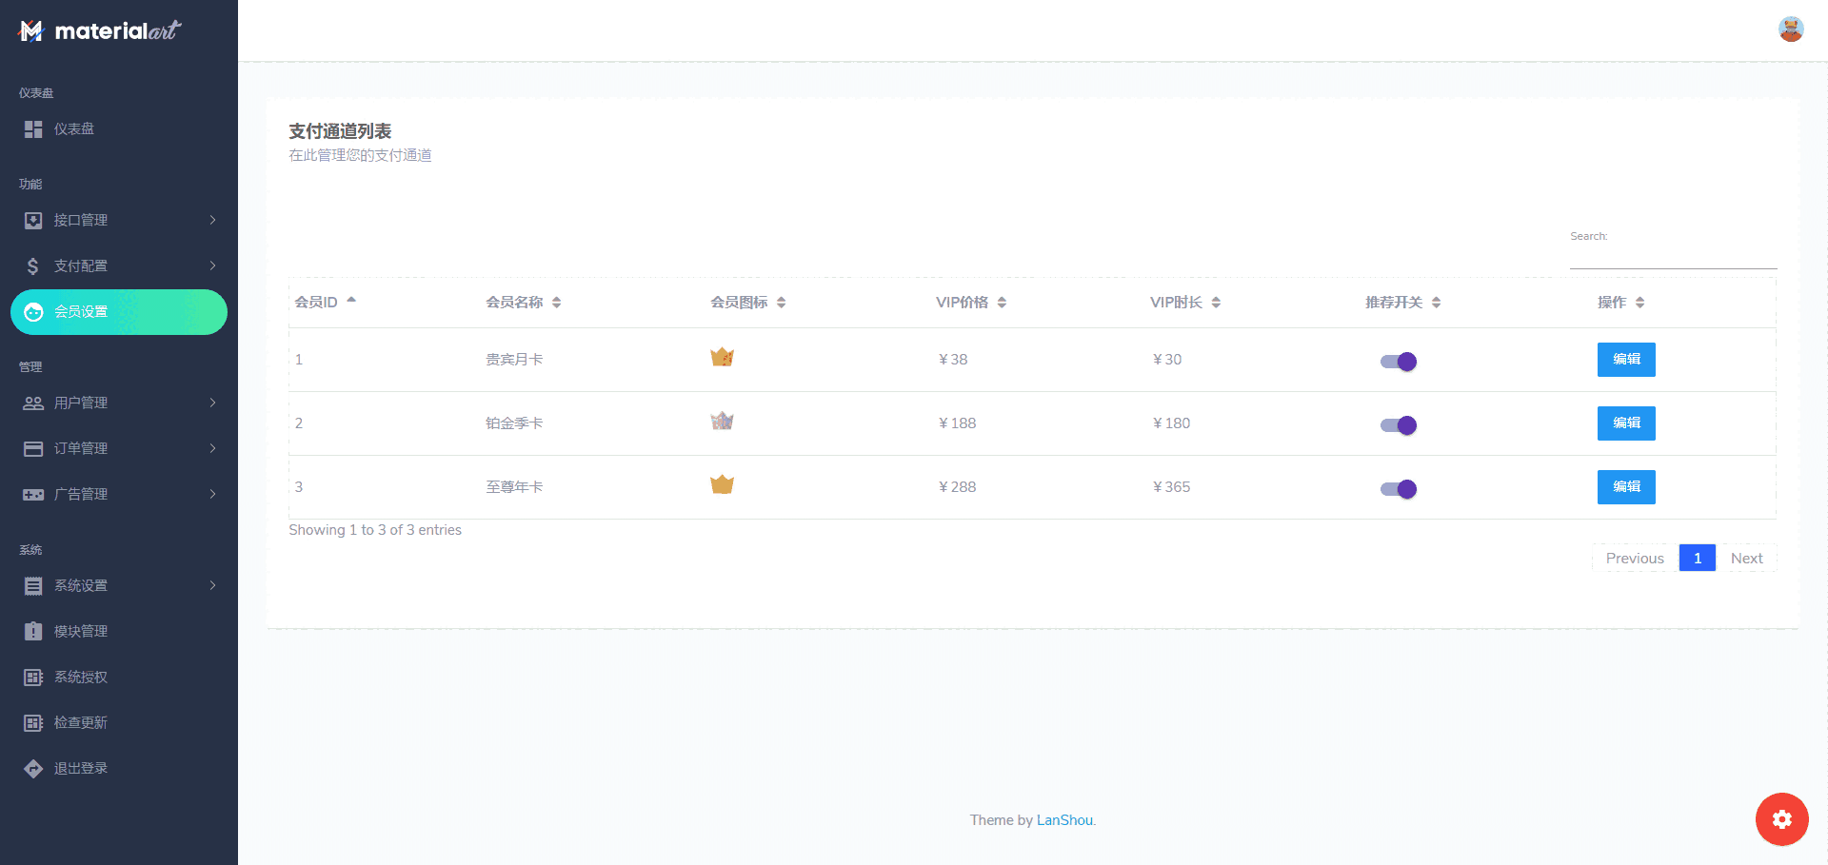Image resolution: width=1828 pixels, height=865 pixels.
Task: Click the 退出登录 diamond arrow icon
Action: click(x=33, y=769)
